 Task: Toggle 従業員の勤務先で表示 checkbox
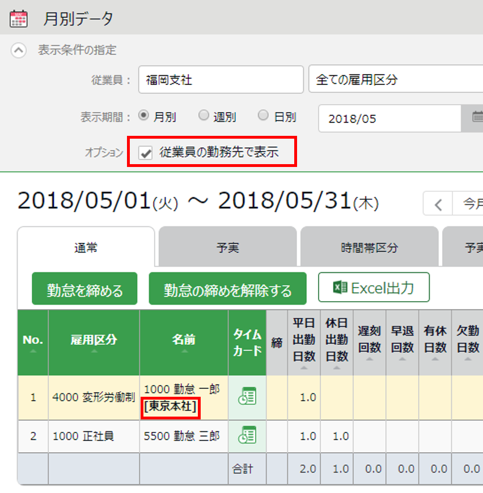pyautogui.click(x=146, y=152)
